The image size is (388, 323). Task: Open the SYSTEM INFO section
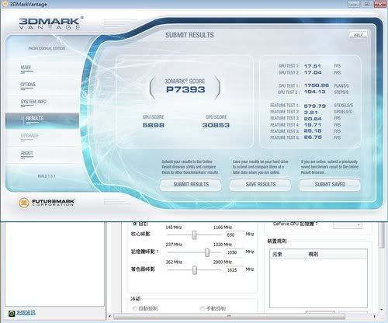(33, 102)
